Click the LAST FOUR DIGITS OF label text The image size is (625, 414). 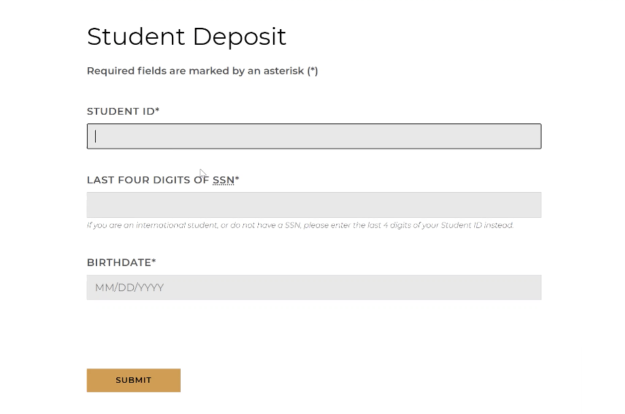pos(147,180)
